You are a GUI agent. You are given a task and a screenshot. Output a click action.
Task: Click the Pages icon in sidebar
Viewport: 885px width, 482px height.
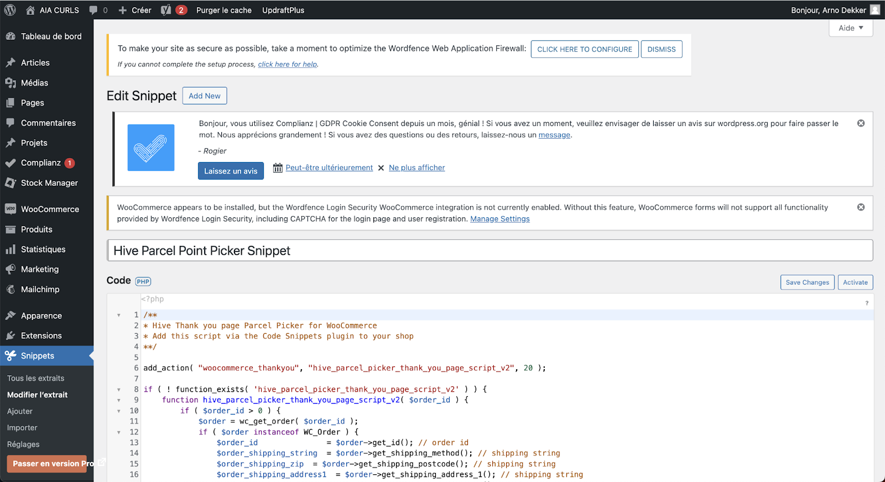[x=11, y=103]
